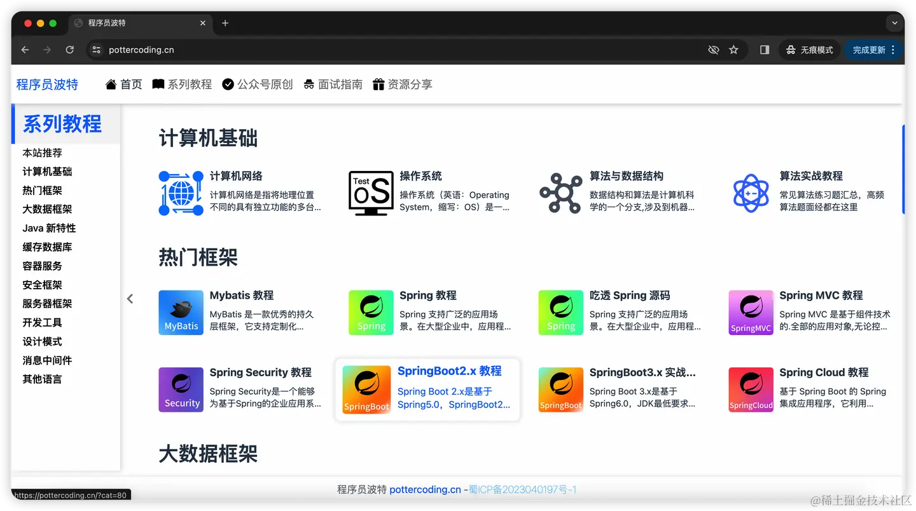916x511 pixels.
Task: Click the 程序员波特 site logo
Action: 47,85
